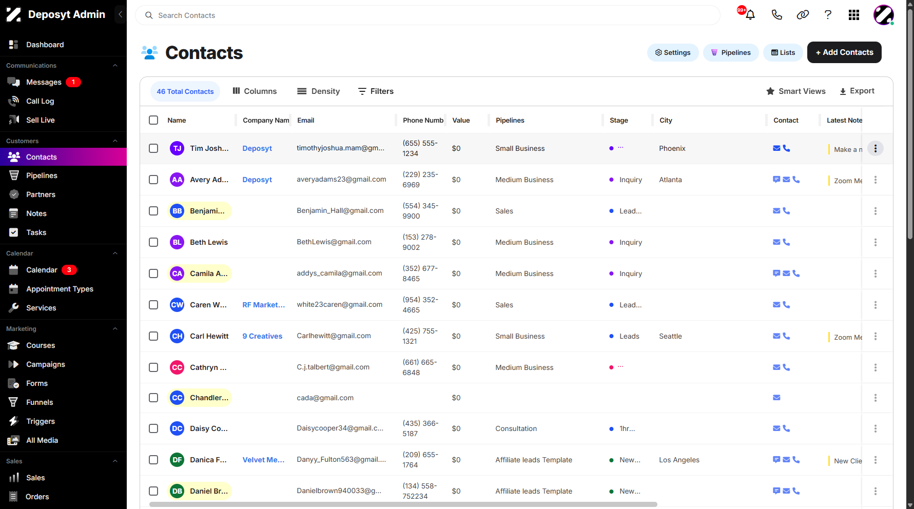This screenshot has width=914, height=509.
Task: Collapse the Communications section
Action: click(115, 66)
